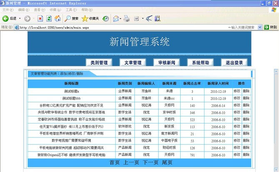This screenshot has height=172, width=279.
Task: Click the 新闻录入时间 column header
Action: [x=218, y=84]
